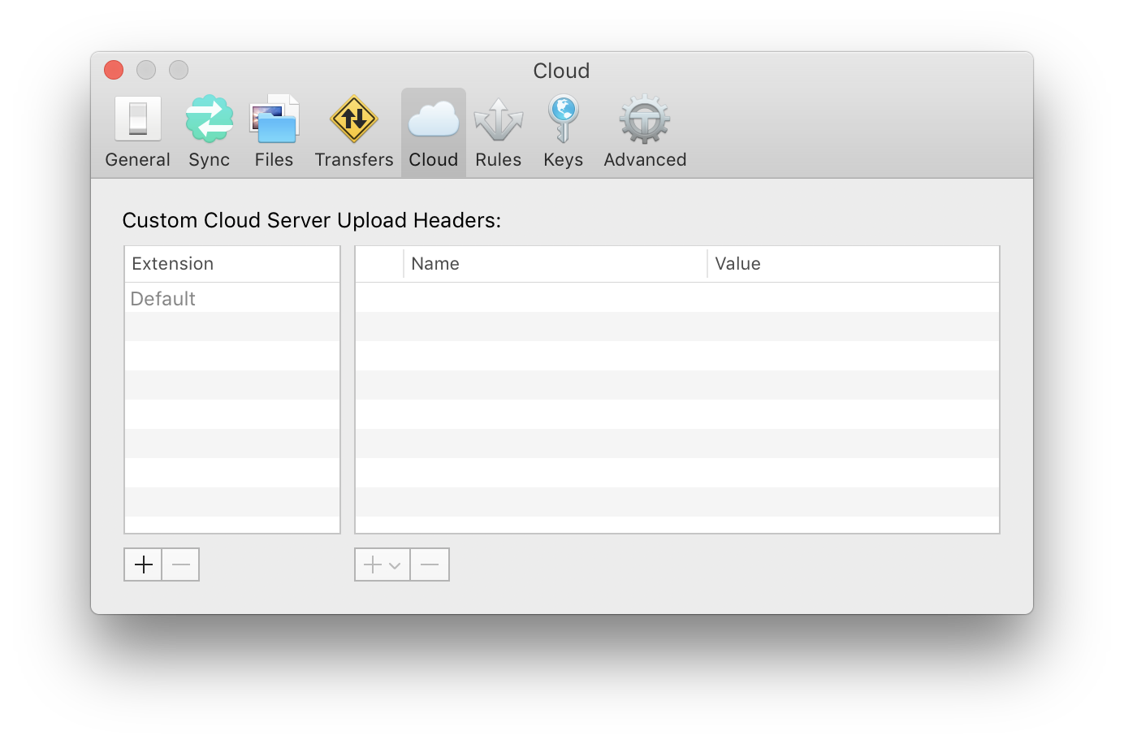Viewport: 1124px width, 744px height.
Task: Open the Sync preferences pane
Action: (x=209, y=132)
